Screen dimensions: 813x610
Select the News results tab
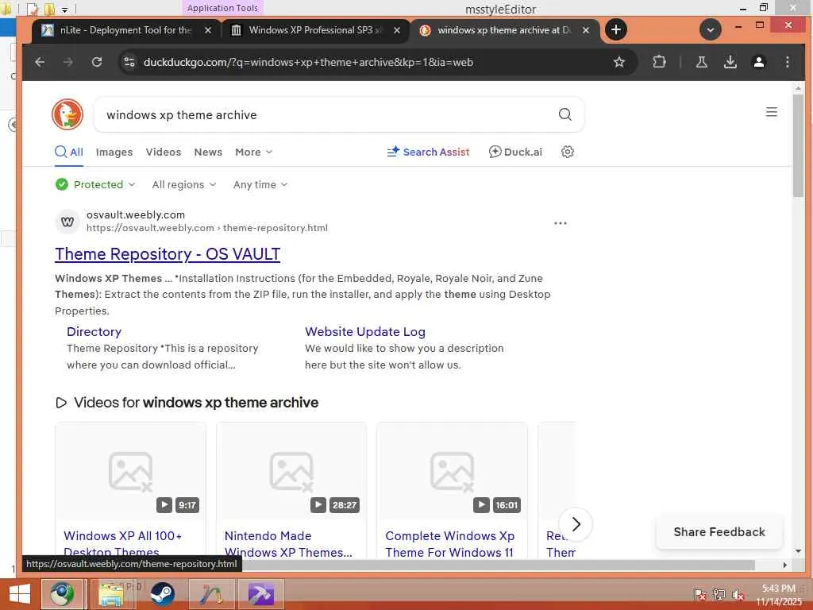point(208,152)
